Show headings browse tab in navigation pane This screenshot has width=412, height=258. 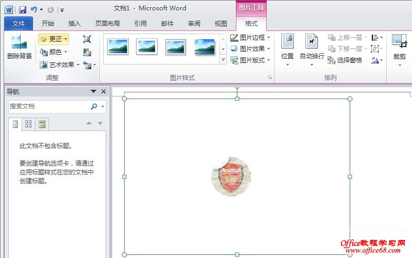[15, 124]
